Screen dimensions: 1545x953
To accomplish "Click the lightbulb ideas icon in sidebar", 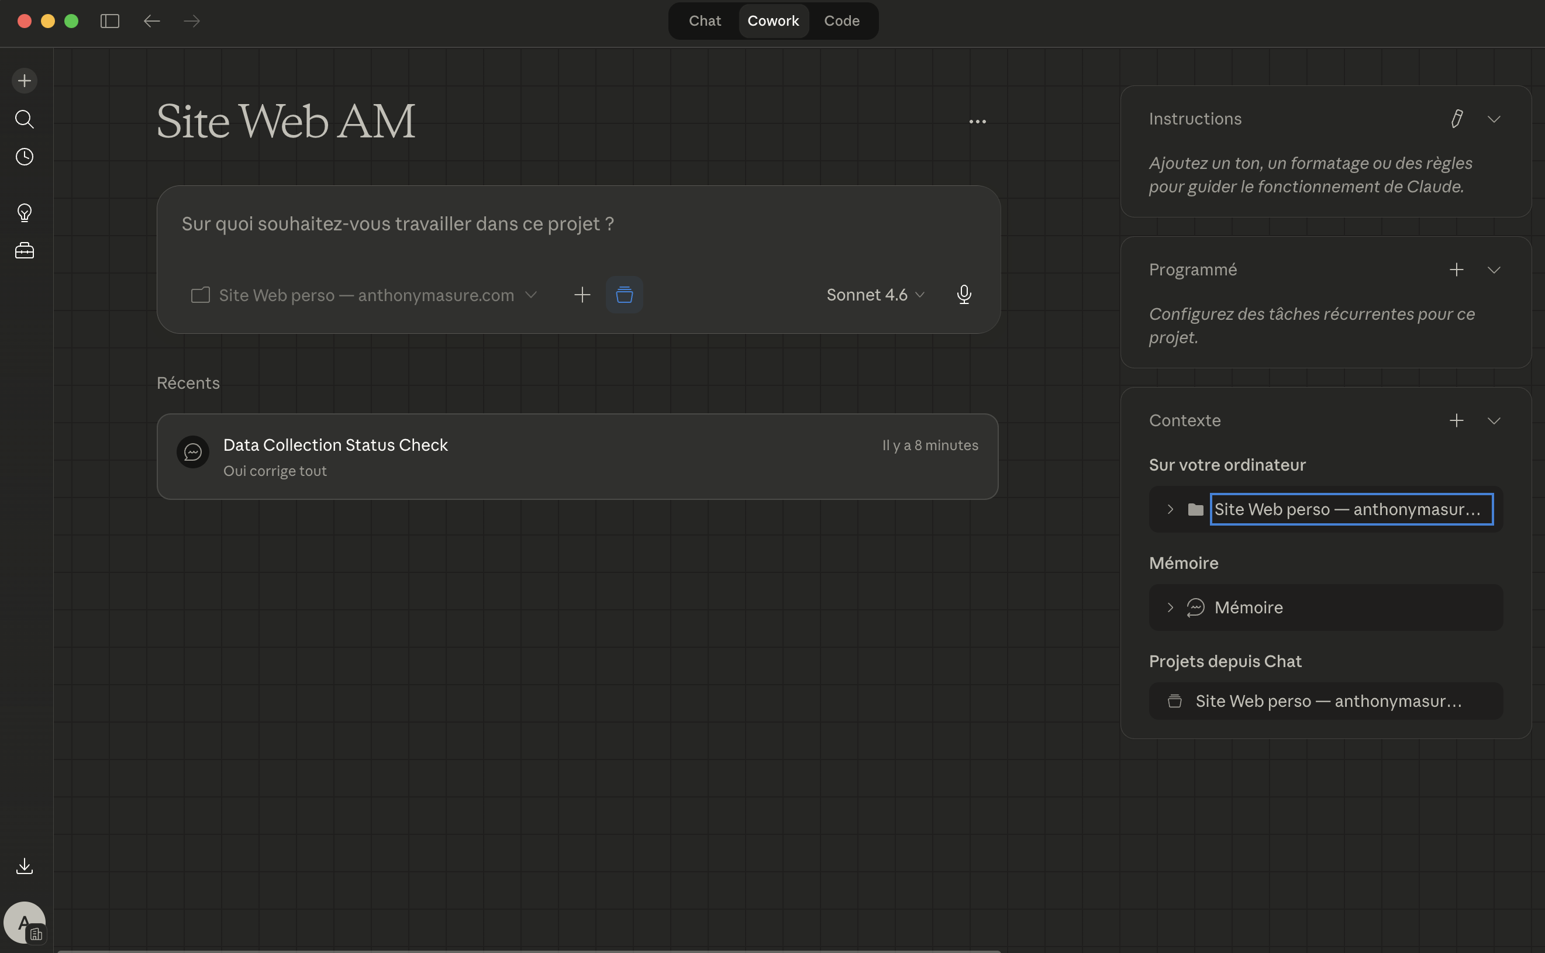I will coord(25,213).
